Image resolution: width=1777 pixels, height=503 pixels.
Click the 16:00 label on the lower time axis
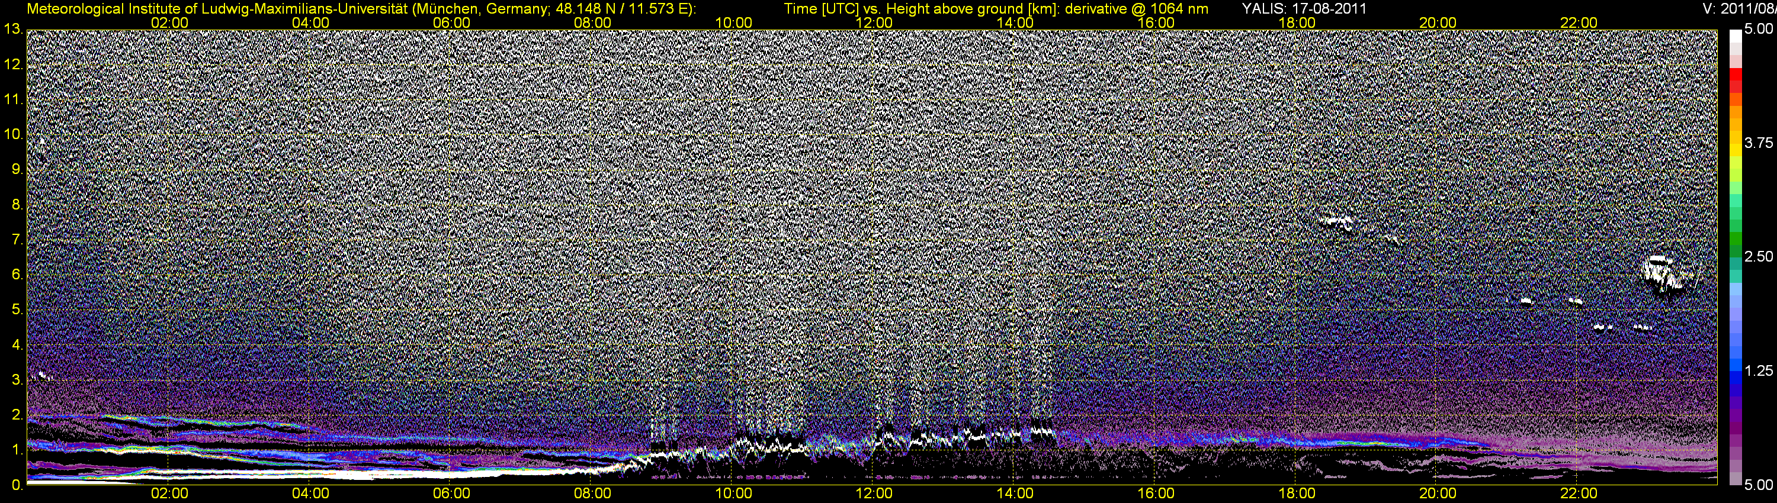(1156, 494)
